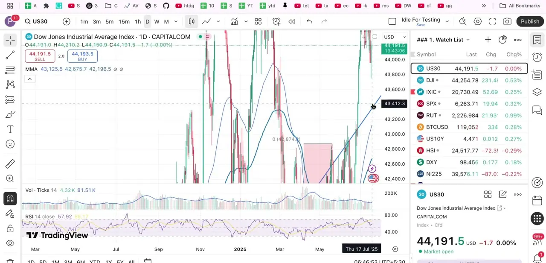
Task: Open chart settings hexagon icon
Action: [478, 21]
